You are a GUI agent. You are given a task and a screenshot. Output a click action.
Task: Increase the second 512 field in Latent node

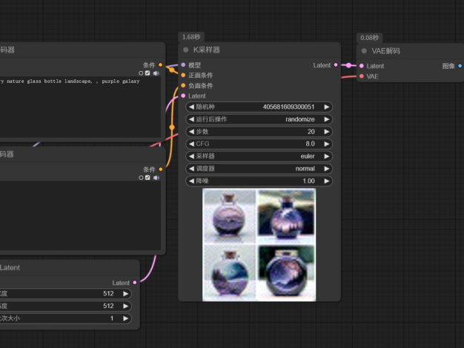pyautogui.click(x=126, y=306)
